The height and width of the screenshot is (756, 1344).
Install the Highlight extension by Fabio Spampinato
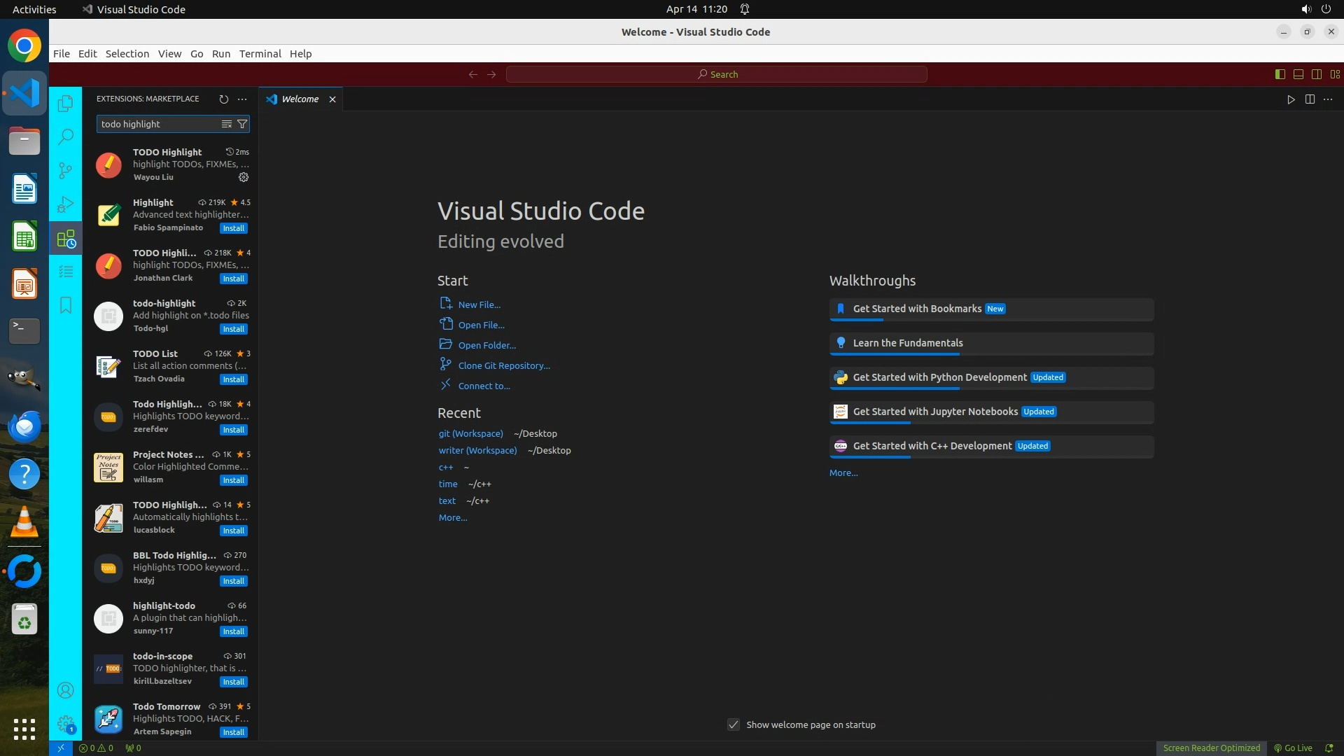[233, 228]
